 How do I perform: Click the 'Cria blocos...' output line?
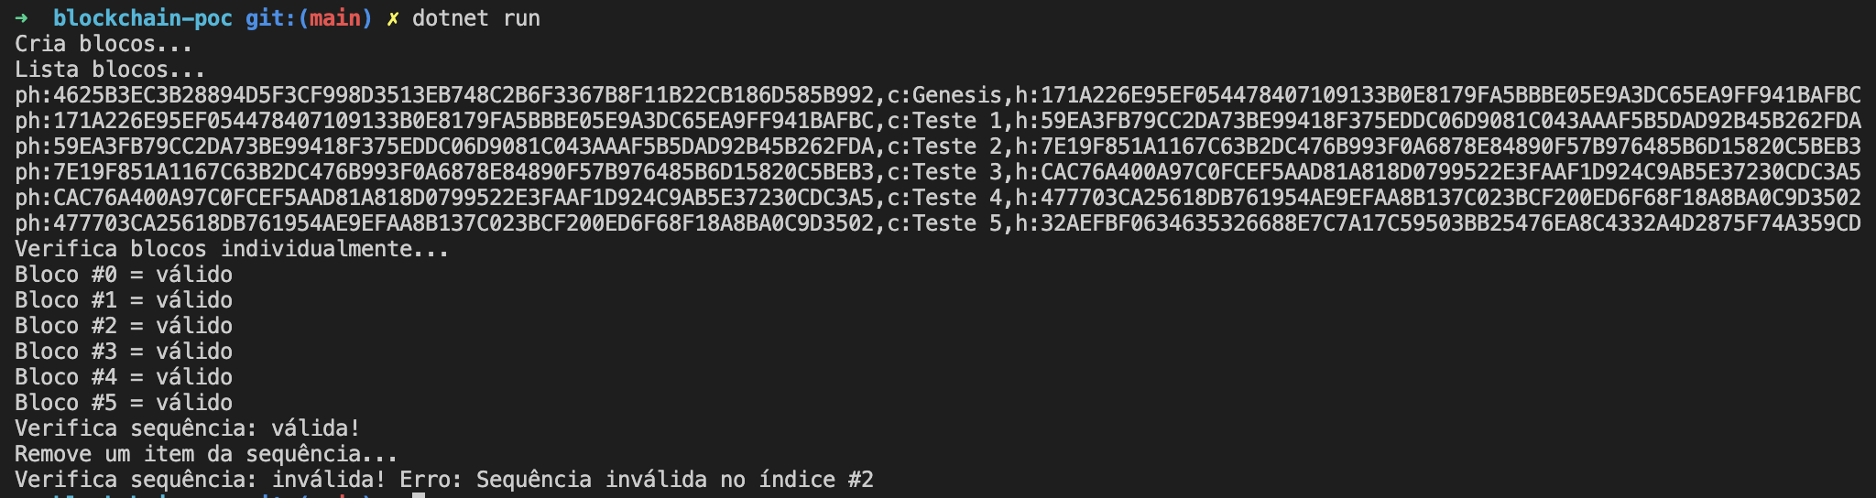(x=104, y=44)
